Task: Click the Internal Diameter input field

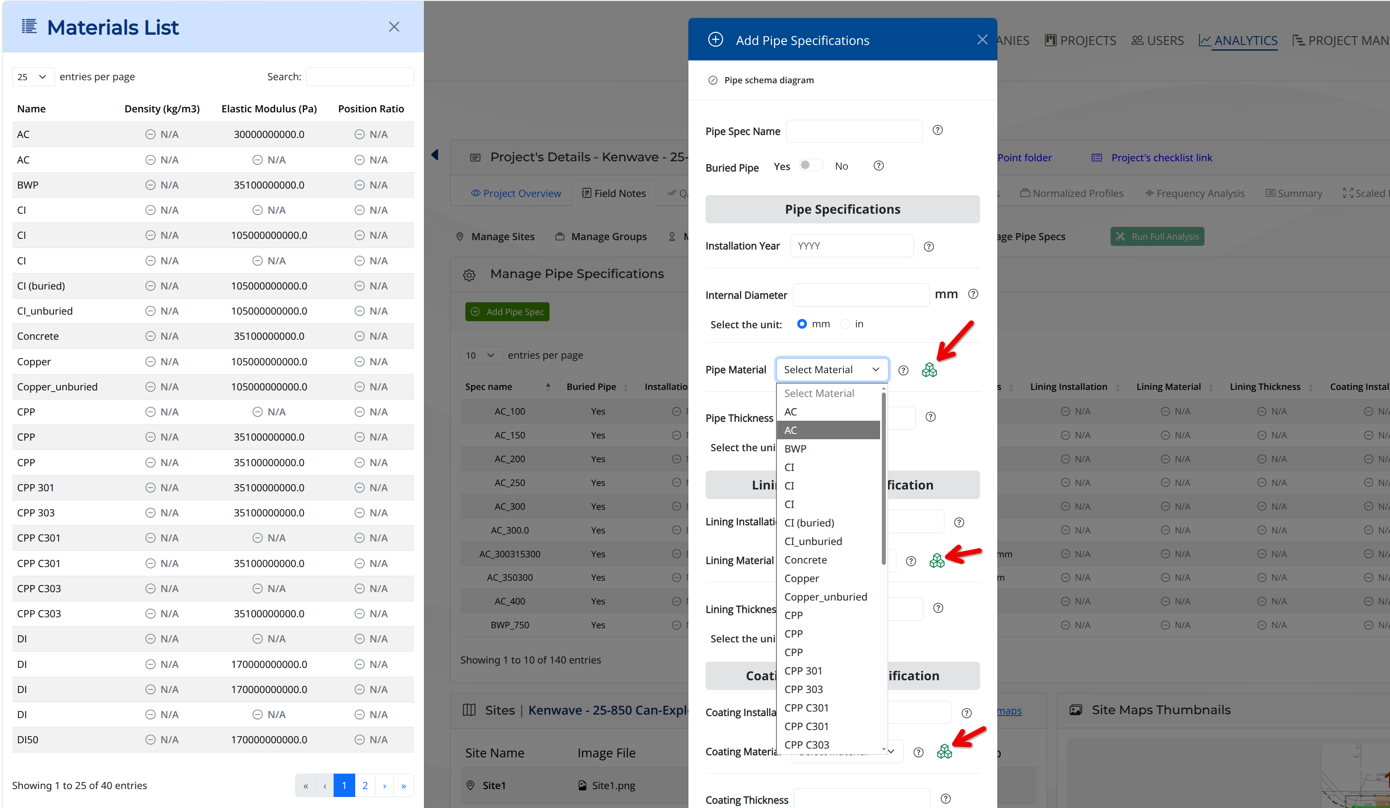Action: (861, 295)
